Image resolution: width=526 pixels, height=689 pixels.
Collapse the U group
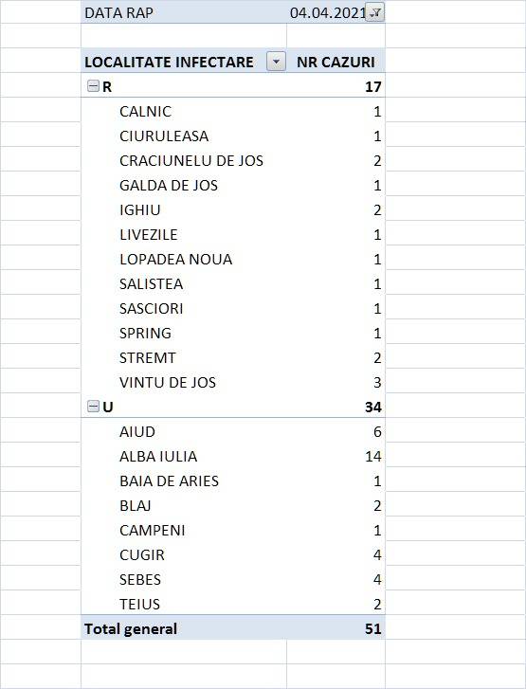[x=93, y=406]
